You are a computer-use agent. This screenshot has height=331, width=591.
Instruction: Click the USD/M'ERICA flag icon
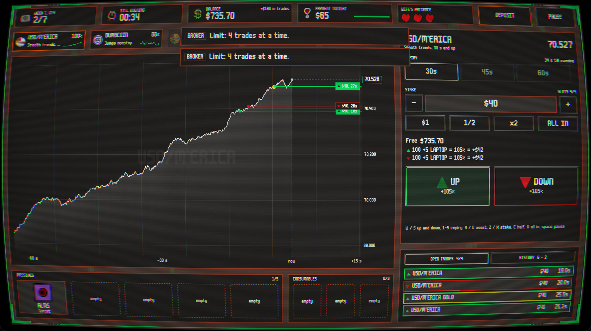(x=21, y=42)
